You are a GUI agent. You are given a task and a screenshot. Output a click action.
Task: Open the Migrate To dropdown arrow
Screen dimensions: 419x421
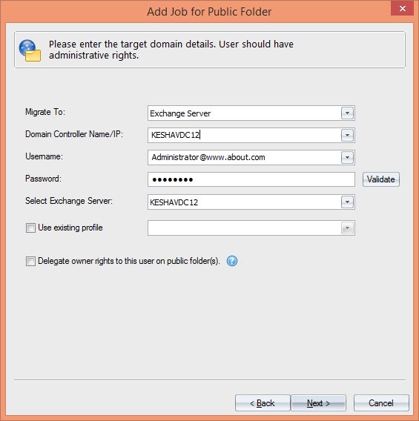(x=347, y=113)
